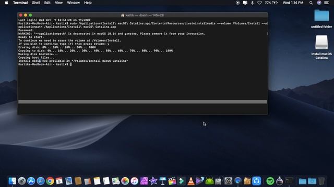
Task: Click the Terminal icon in the dock
Action: click(289, 181)
